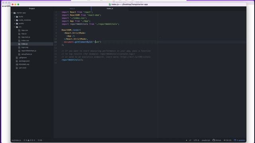Click the public folder icon
The width and height of the screenshot is (255, 143).
[17, 23]
